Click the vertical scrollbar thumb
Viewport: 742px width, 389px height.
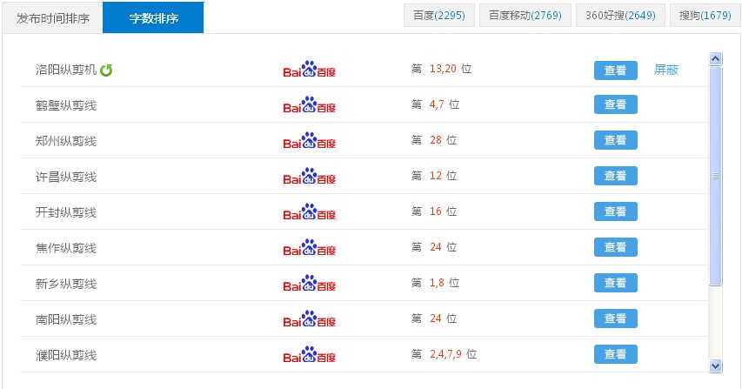tap(716, 176)
